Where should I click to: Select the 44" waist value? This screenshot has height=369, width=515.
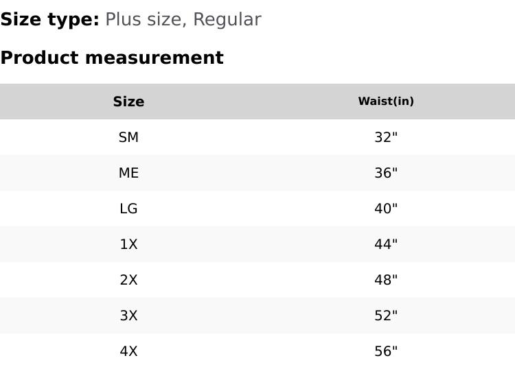386,244
